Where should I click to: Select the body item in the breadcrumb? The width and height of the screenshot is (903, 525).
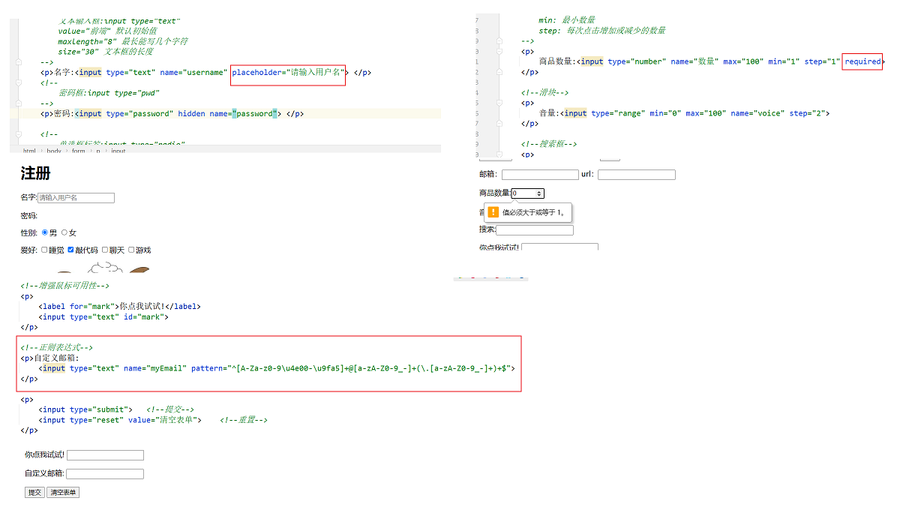coord(54,151)
